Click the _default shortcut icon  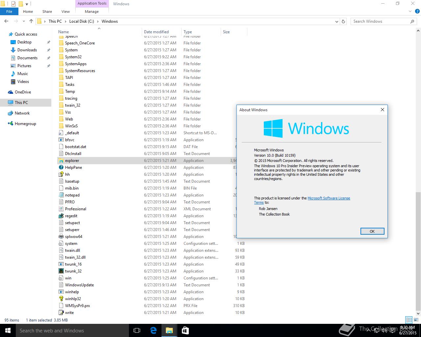point(61,133)
